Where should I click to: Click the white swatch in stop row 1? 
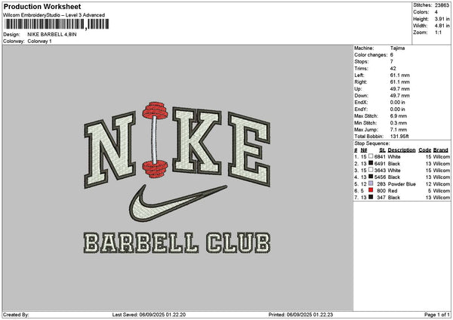(371, 156)
